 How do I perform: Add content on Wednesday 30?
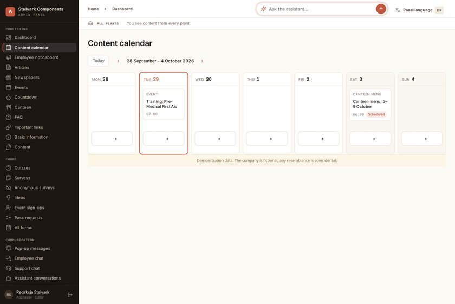coord(216,139)
